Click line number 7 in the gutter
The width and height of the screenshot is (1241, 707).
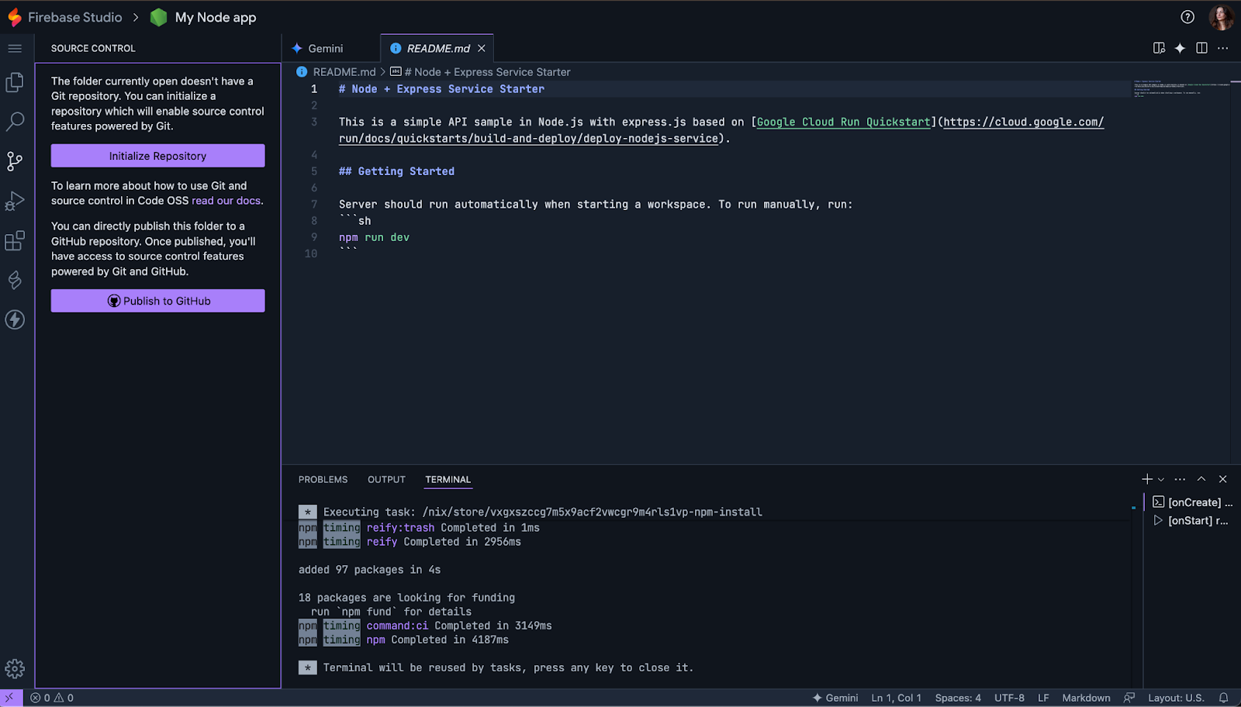point(314,205)
